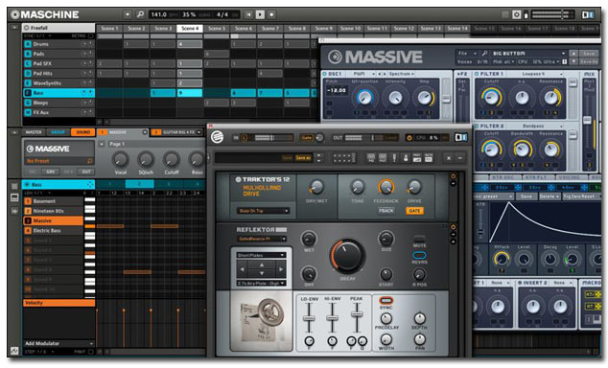Screen dimensions: 608x368
Task: Select the Nineteen 80s sound slot
Action: coord(54,211)
